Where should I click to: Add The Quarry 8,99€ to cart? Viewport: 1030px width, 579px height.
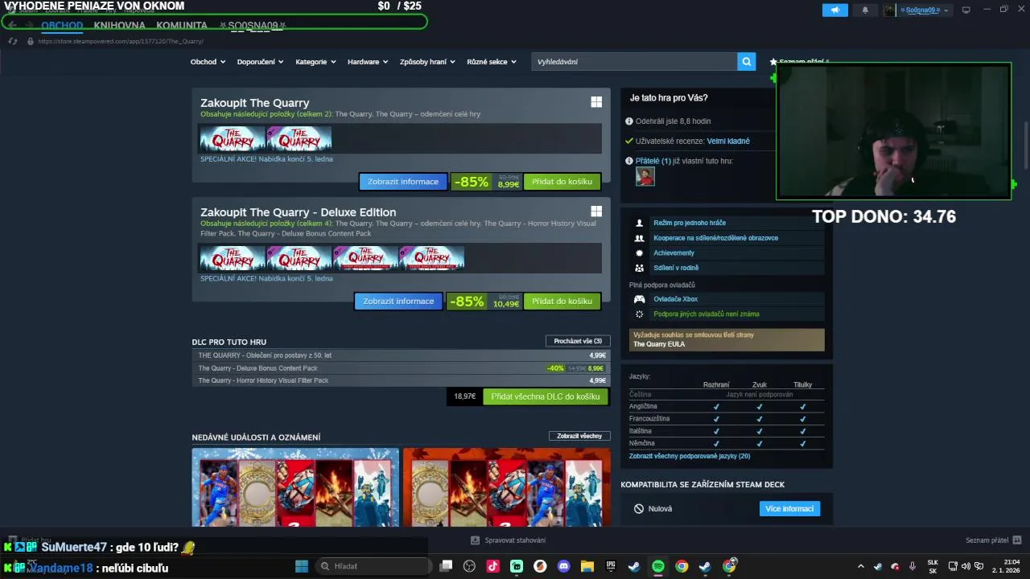click(562, 182)
